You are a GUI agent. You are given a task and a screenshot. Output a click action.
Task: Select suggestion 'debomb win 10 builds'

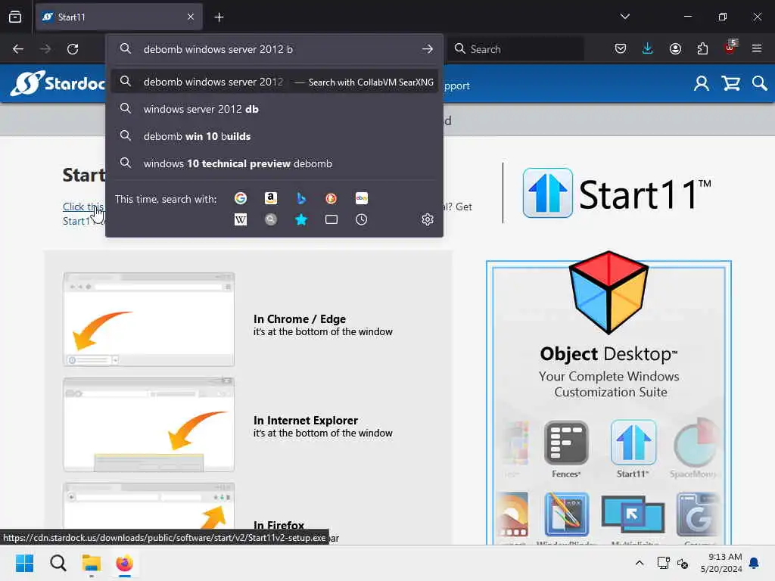point(274,136)
